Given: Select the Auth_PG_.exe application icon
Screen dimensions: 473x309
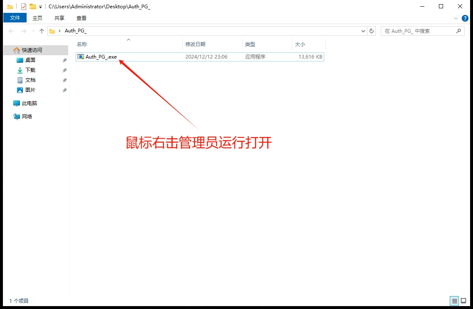Looking at the screenshot, I should click(81, 56).
